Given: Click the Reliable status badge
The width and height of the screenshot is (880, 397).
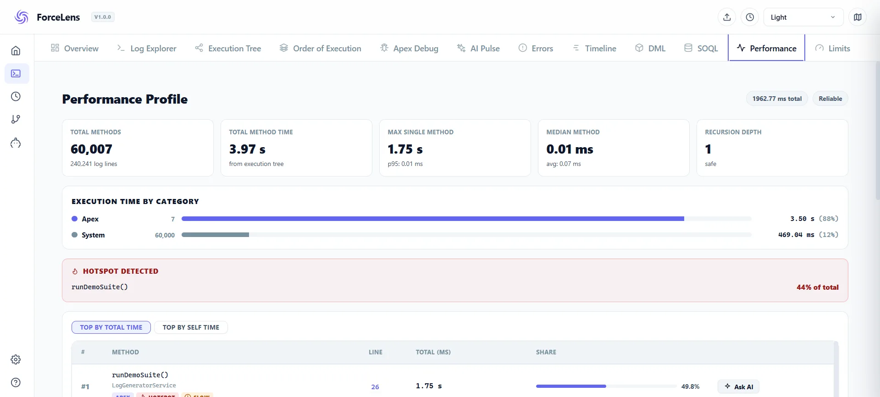Looking at the screenshot, I should pos(830,99).
